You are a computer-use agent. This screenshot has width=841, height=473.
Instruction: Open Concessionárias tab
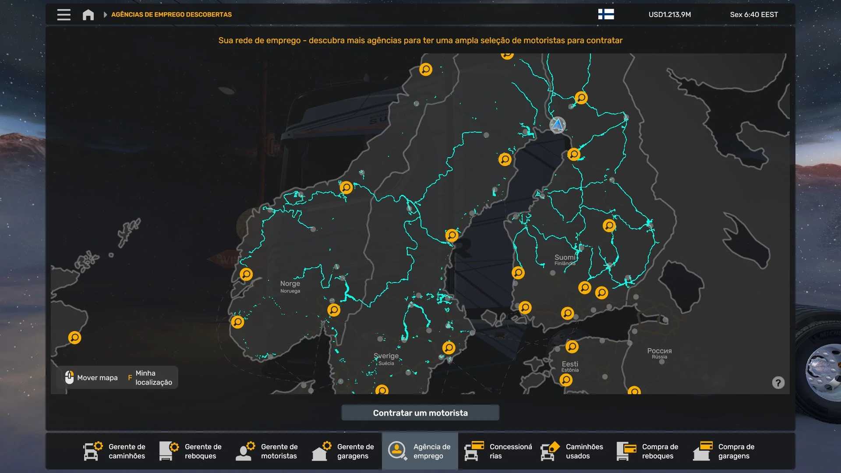click(x=498, y=451)
